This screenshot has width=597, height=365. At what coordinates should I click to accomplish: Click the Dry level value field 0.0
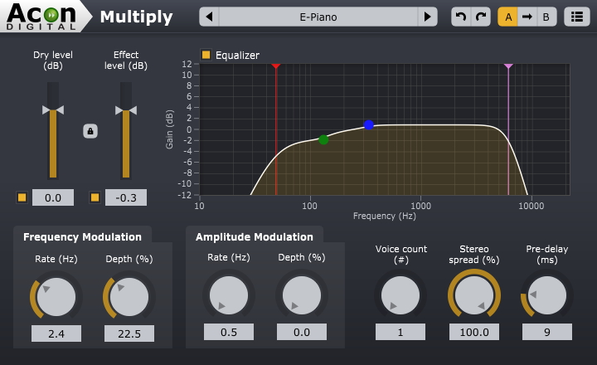tap(53, 197)
